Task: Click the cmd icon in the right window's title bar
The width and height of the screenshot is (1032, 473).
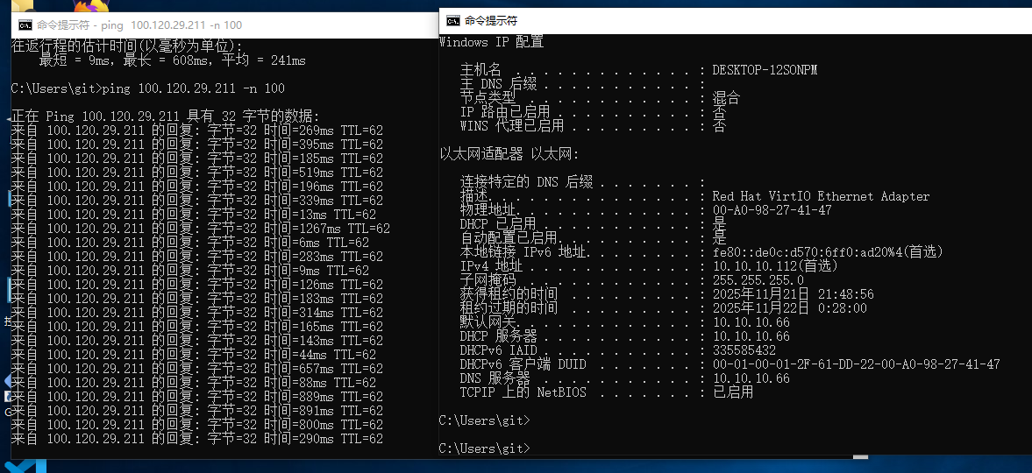Action: pos(452,20)
